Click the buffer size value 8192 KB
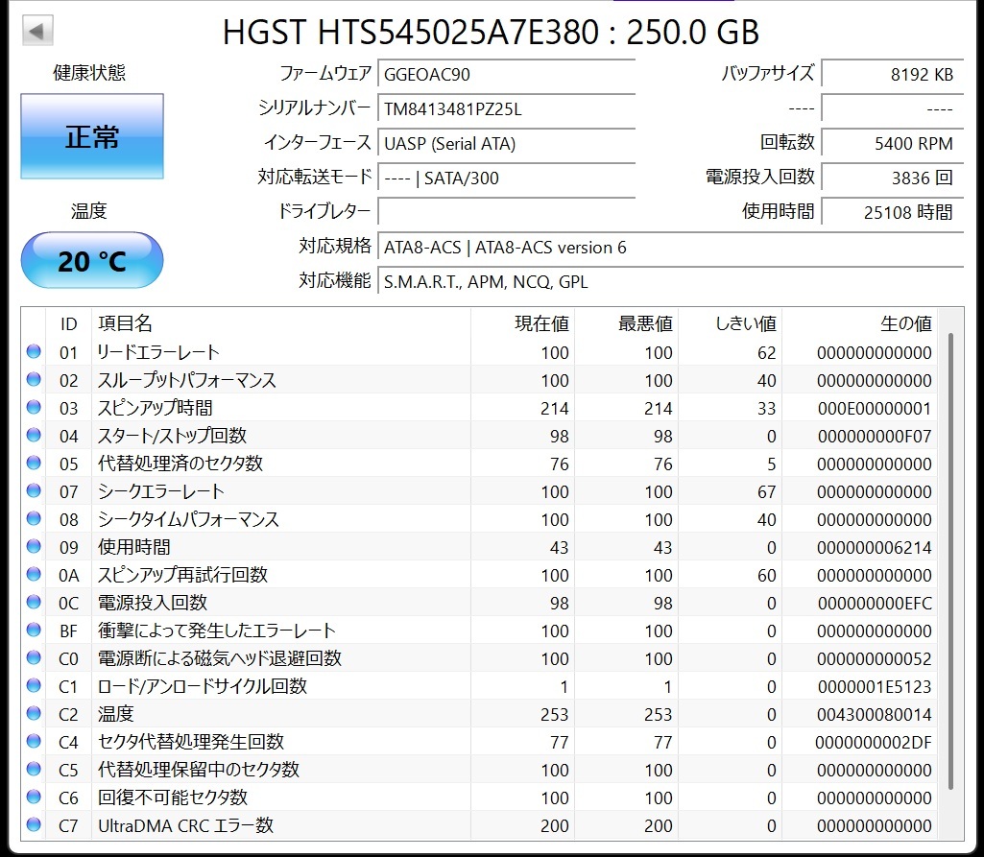Screen dimensions: 984x857 click(x=893, y=74)
